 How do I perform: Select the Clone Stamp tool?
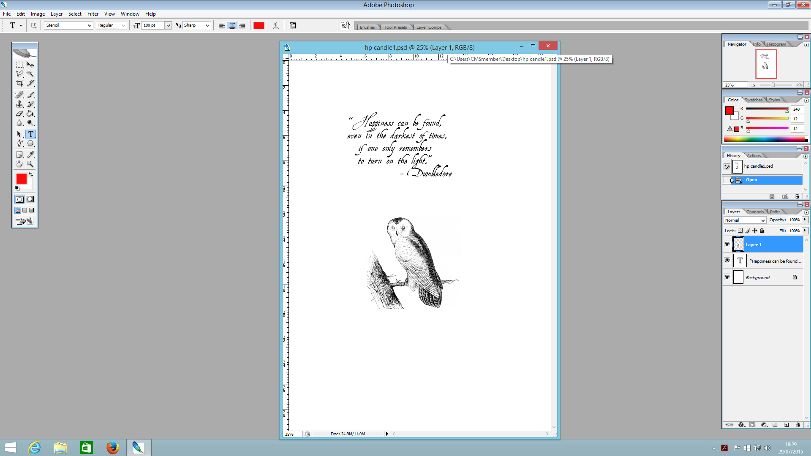[19, 104]
